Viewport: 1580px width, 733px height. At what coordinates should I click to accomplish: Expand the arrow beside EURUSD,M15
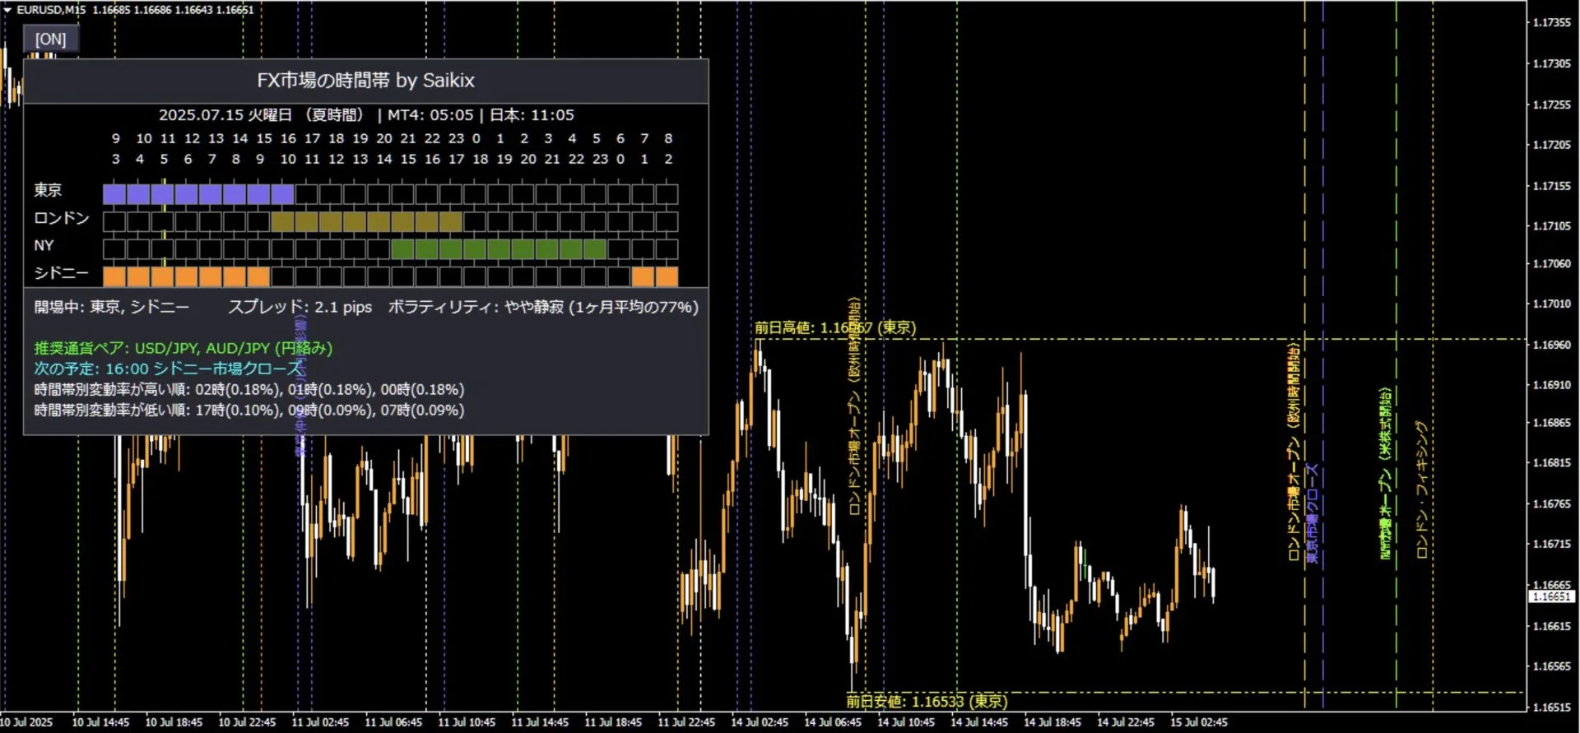(x=7, y=10)
